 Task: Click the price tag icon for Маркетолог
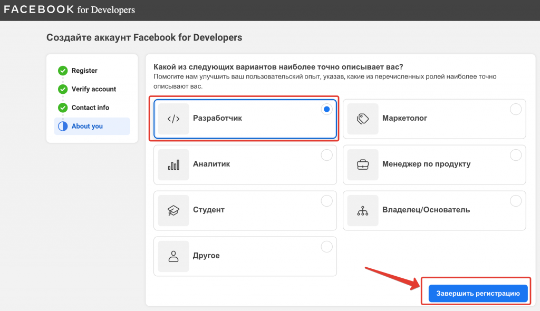coord(363,119)
